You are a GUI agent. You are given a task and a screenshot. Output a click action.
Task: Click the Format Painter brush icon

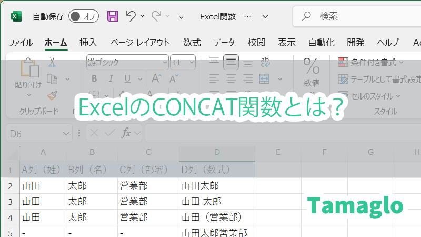(52, 95)
